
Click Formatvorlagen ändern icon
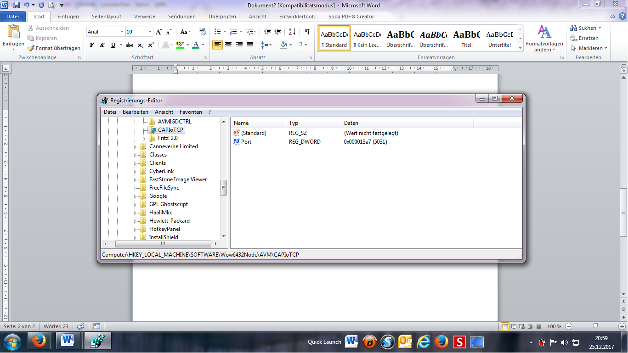[544, 32]
